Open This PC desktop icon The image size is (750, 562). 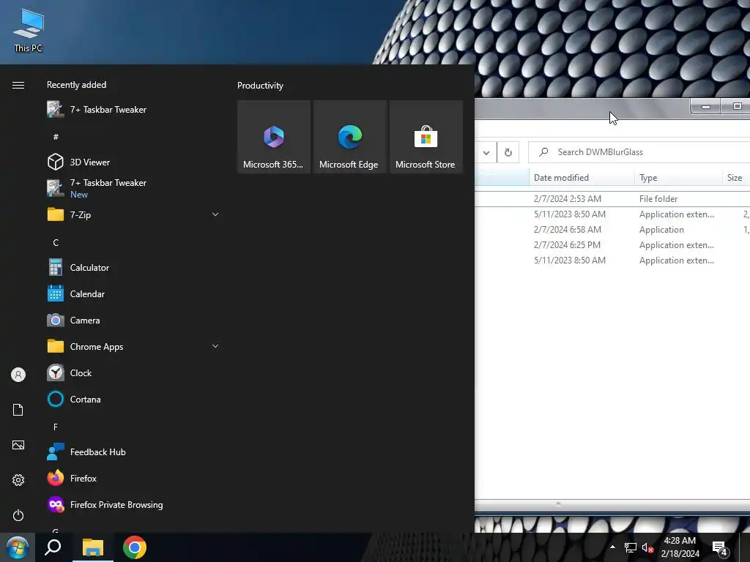point(29,30)
